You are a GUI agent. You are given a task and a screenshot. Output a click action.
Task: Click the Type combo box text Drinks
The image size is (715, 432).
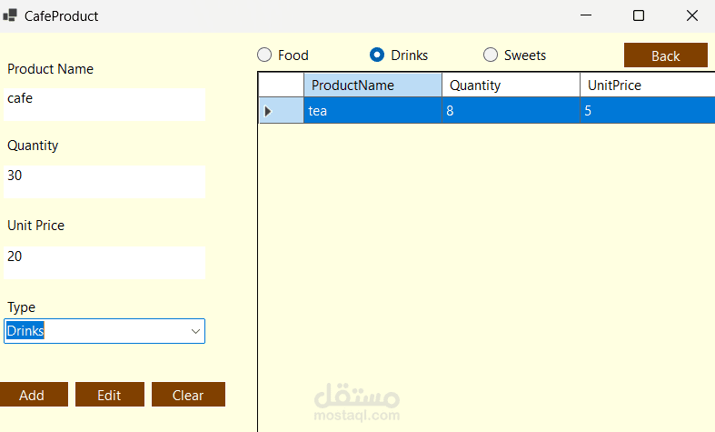pyautogui.click(x=25, y=331)
